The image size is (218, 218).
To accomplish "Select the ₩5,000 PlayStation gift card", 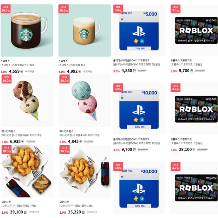I will (x=139, y=31).
